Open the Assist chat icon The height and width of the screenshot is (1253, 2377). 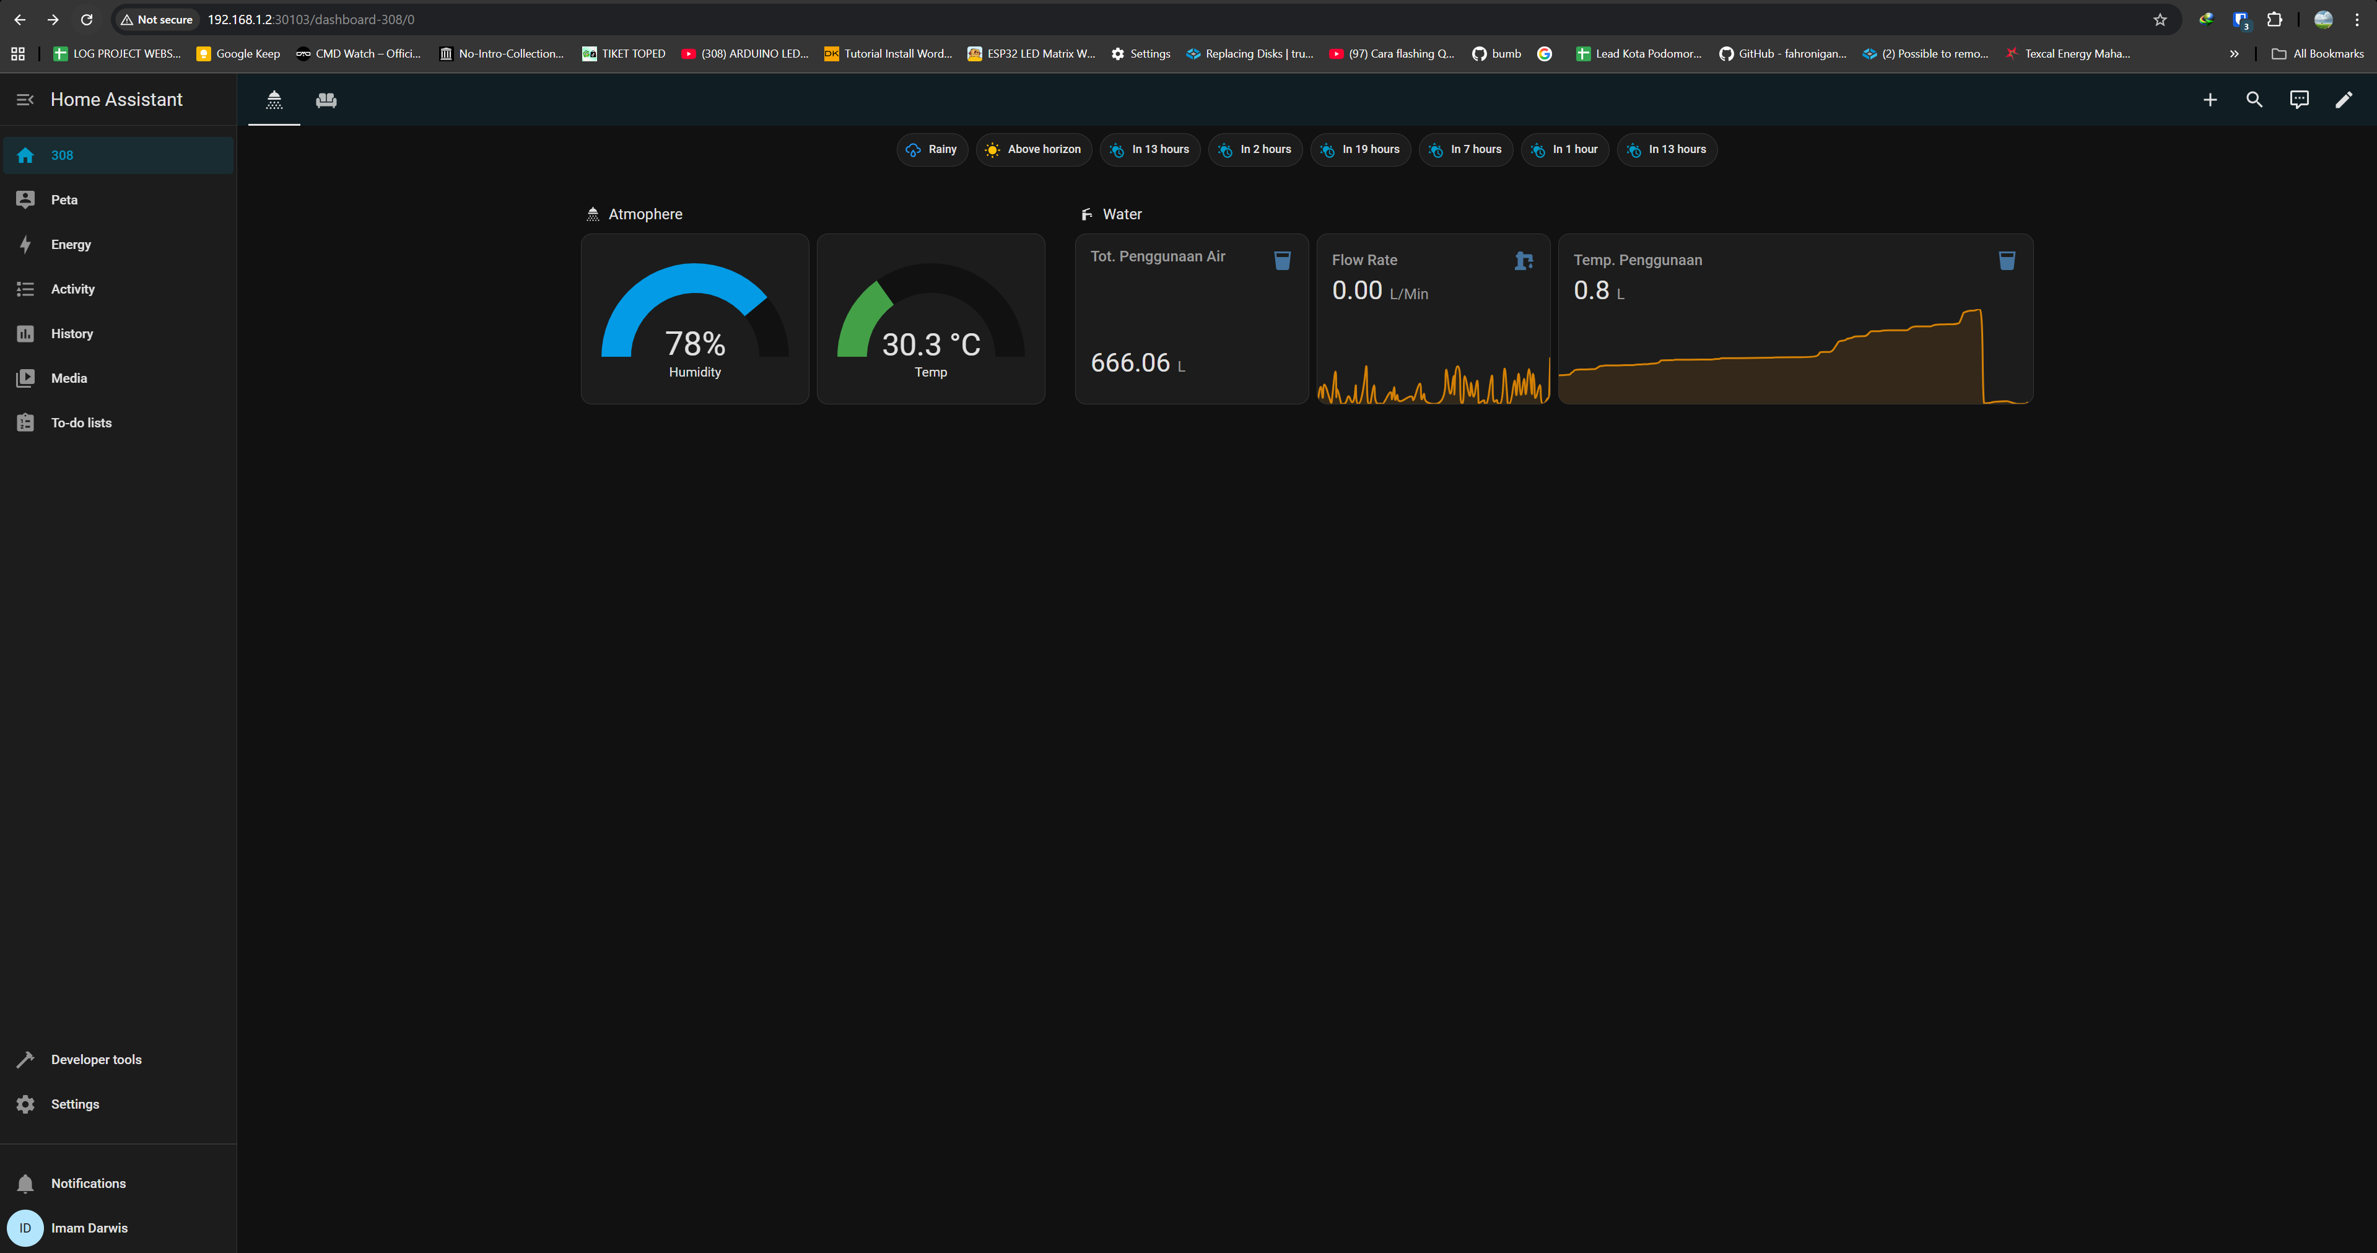[2298, 100]
